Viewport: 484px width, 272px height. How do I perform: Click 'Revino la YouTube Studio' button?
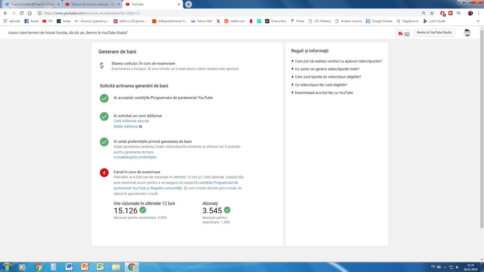coord(434,32)
